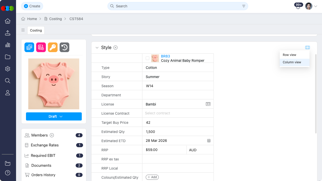The height and width of the screenshot is (181, 322).
Task: Select the Costing tab
Action: point(36,30)
